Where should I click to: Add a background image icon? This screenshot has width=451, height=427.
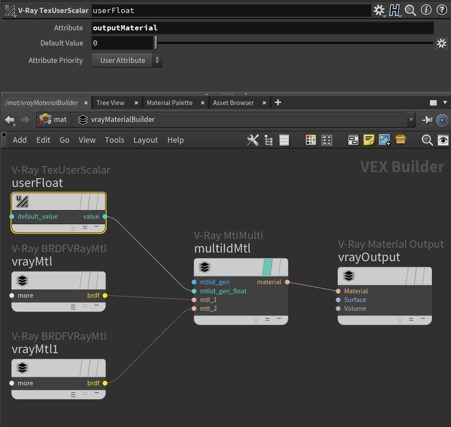click(x=385, y=140)
